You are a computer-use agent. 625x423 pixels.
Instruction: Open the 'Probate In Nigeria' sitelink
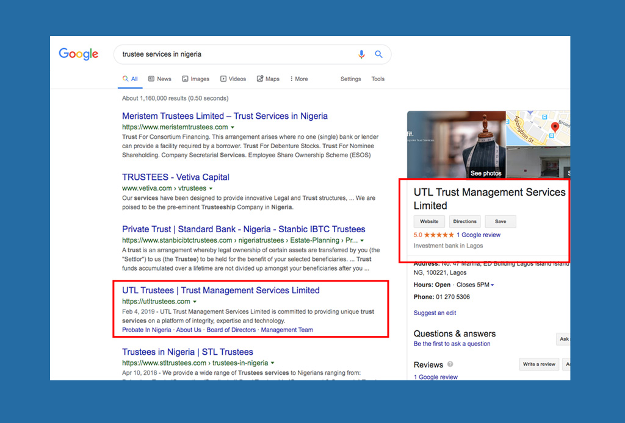pyautogui.click(x=146, y=330)
